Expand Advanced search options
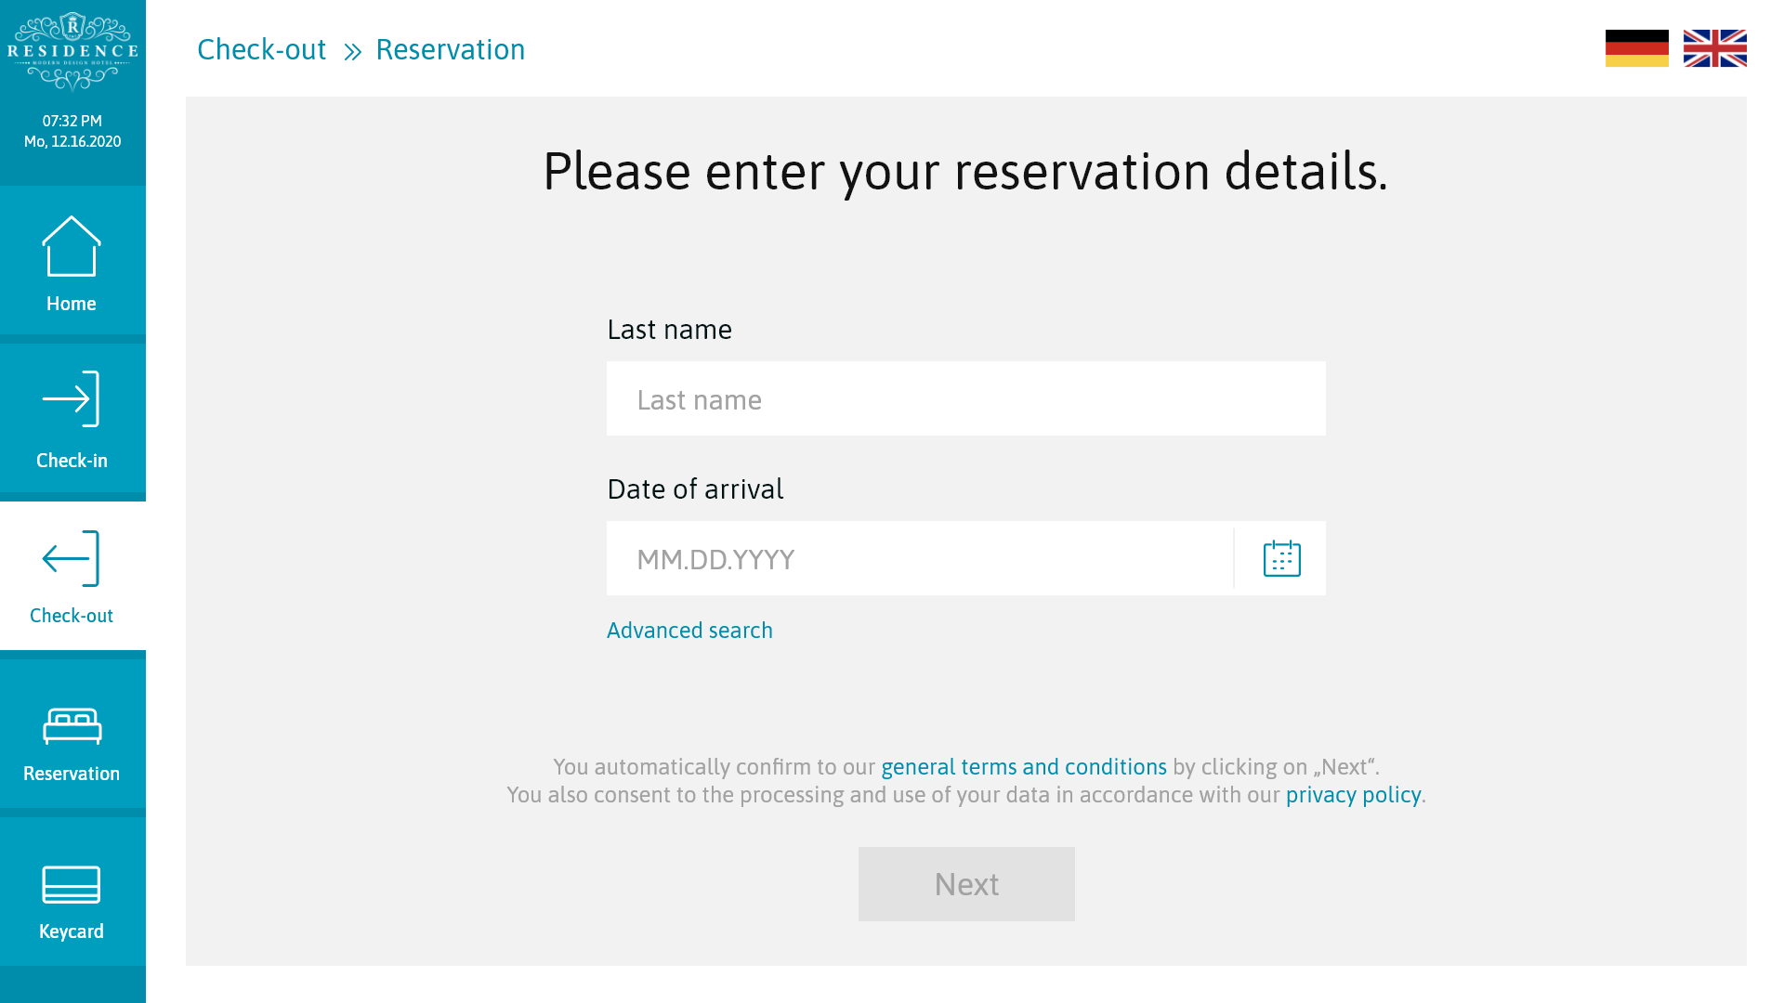 pyautogui.click(x=689, y=631)
